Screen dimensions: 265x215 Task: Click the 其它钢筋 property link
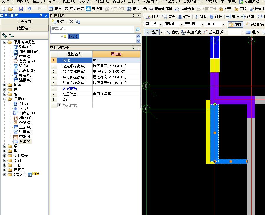(x=70, y=88)
